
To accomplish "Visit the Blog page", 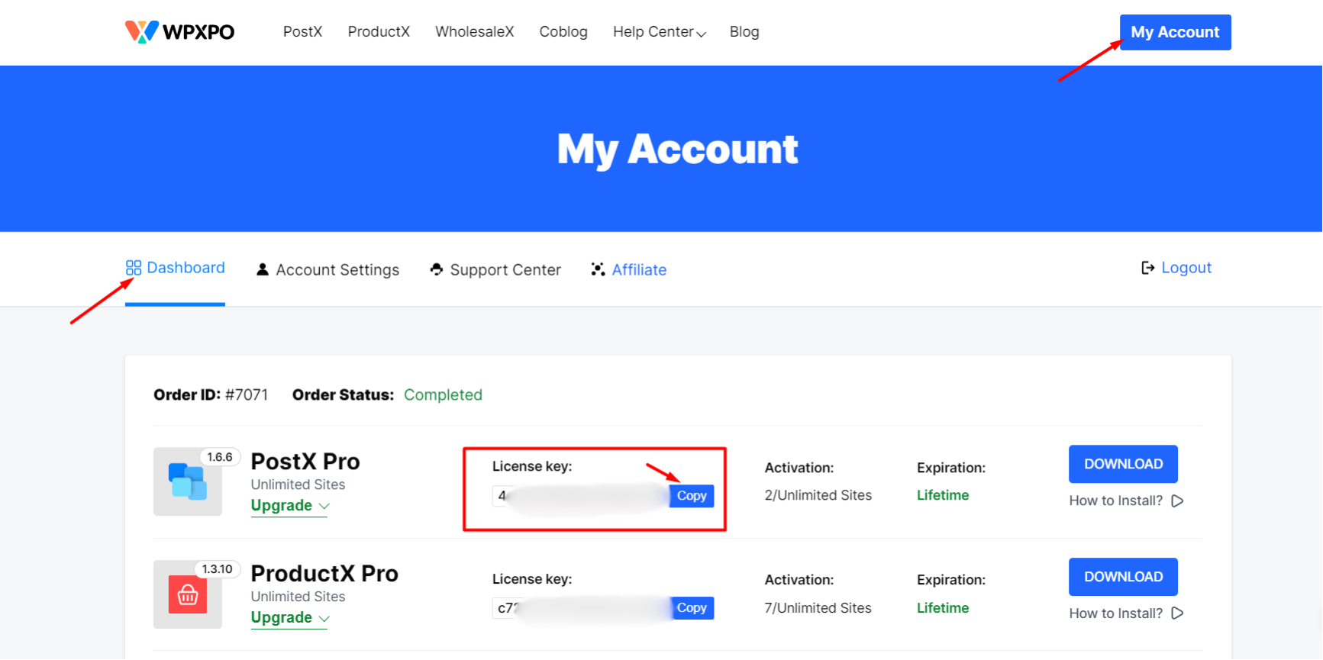I will click(744, 32).
